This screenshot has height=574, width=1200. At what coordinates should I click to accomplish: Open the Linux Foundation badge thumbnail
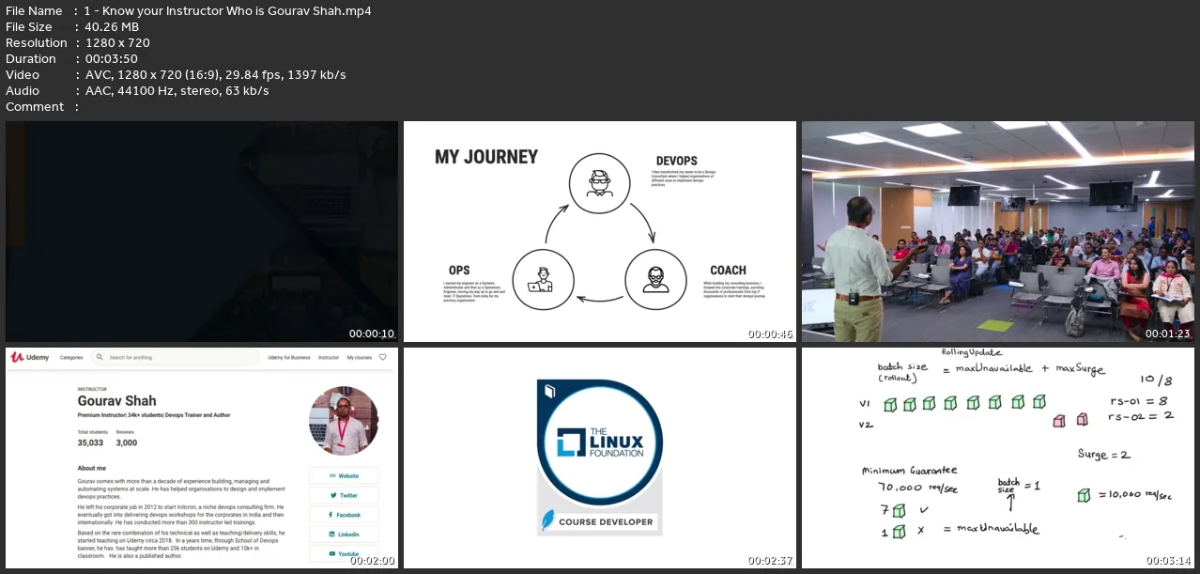[x=599, y=458]
